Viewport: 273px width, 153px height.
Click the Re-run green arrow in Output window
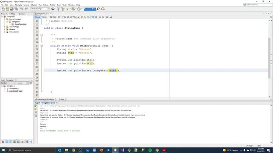pyautogui.click(x=36, y=106)
